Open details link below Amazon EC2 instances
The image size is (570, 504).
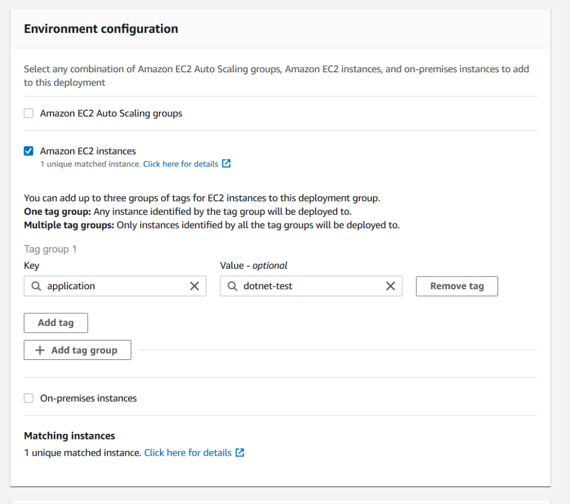point(181,164)
